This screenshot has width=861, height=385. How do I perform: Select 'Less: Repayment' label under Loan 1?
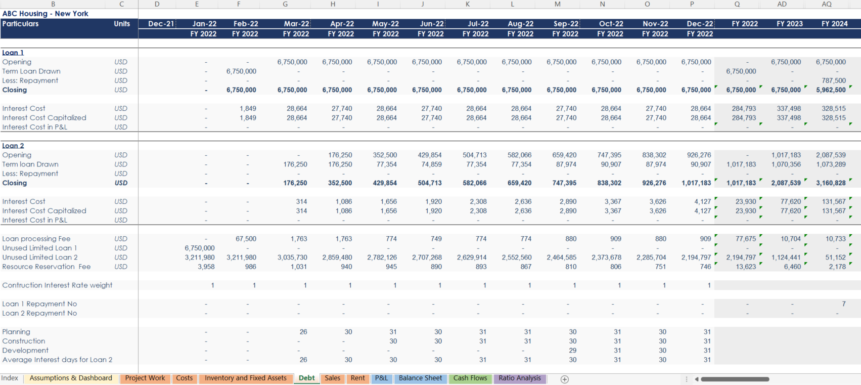[30, 80]
